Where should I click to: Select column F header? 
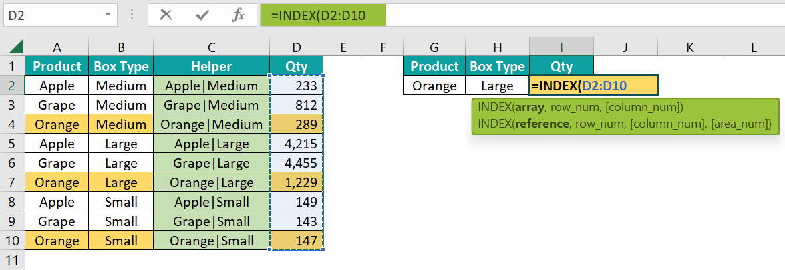383,47
